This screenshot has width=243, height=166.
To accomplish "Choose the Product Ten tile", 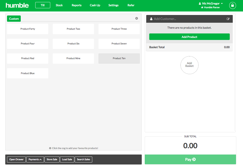I will [119, 58].
